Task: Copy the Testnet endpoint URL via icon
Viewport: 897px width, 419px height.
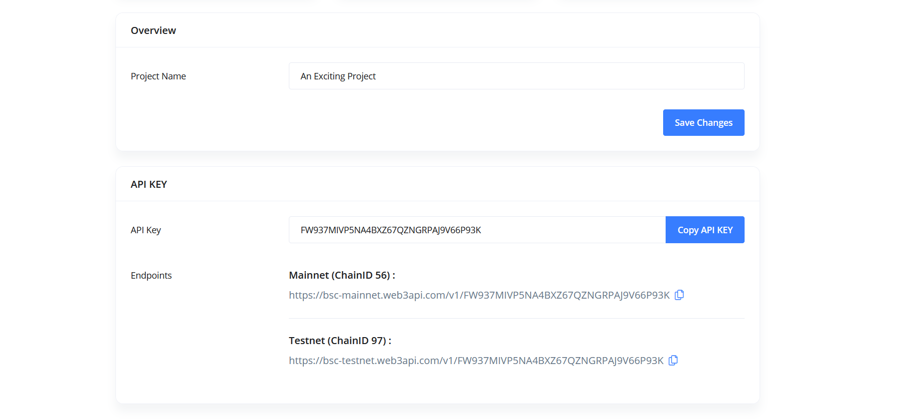Action: point(673,361)
